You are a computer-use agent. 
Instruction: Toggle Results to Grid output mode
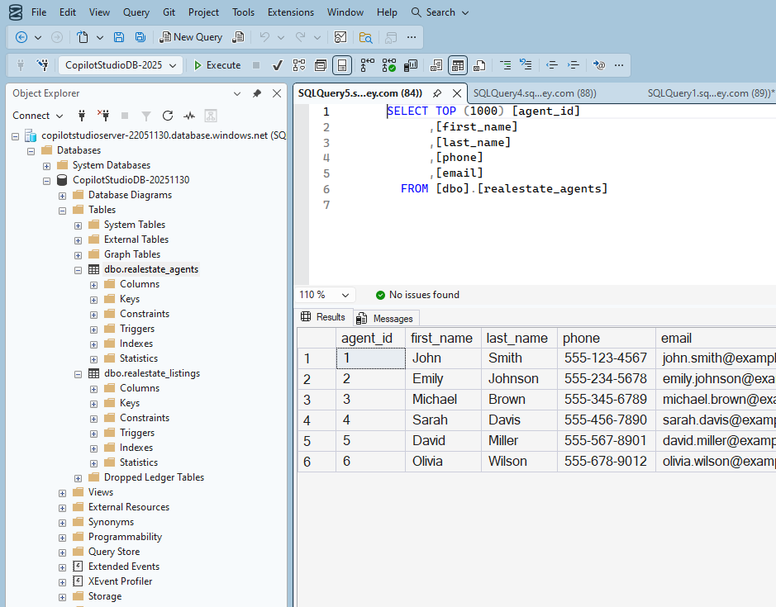click(458, 65)
